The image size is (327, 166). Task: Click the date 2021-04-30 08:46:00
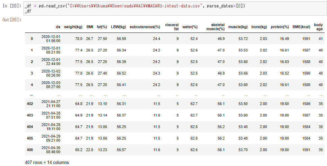pyautogui.click(x=51, y=150)
